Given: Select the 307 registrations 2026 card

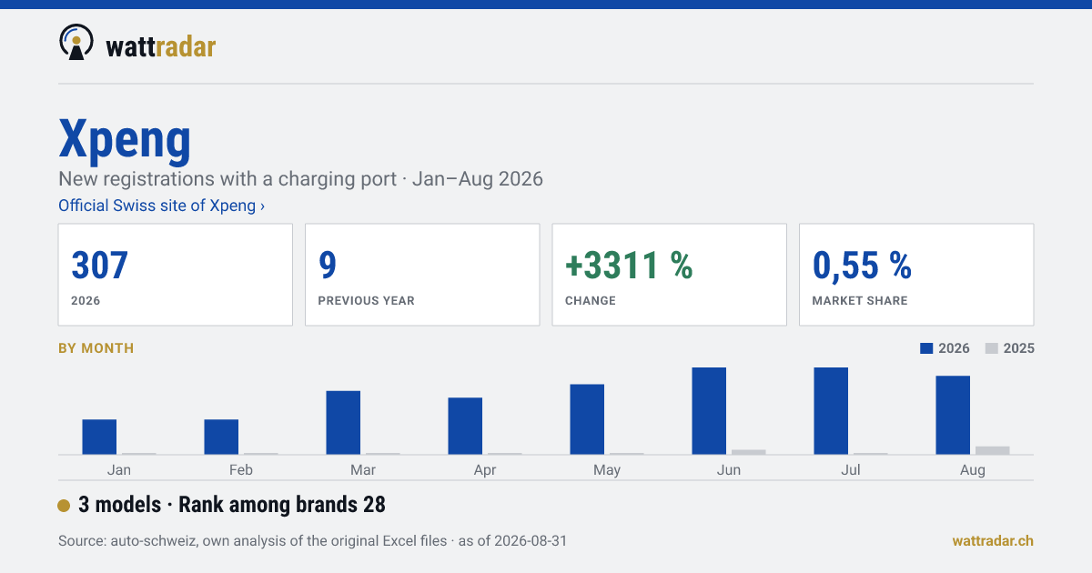Looking at the screenshot, I should 176,275.
